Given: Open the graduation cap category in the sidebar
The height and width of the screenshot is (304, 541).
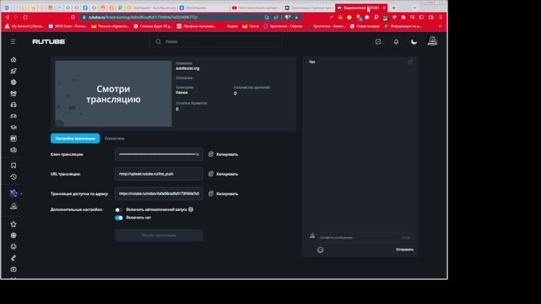Looking at the screenshot, I should [13, 127].
